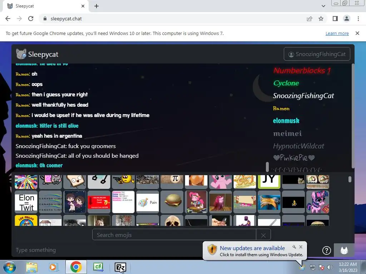This screenshot has width=366, height=274.
Task: View site info via the lock icon
Action: click(45, 19)
